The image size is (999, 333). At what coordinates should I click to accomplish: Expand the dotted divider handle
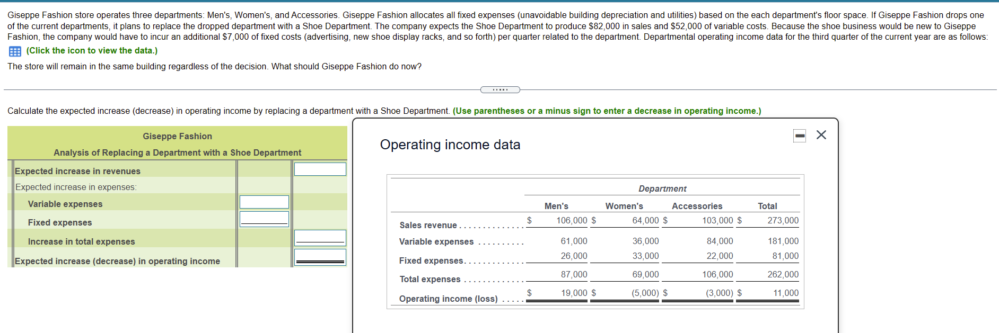click(x=500, y=89)
